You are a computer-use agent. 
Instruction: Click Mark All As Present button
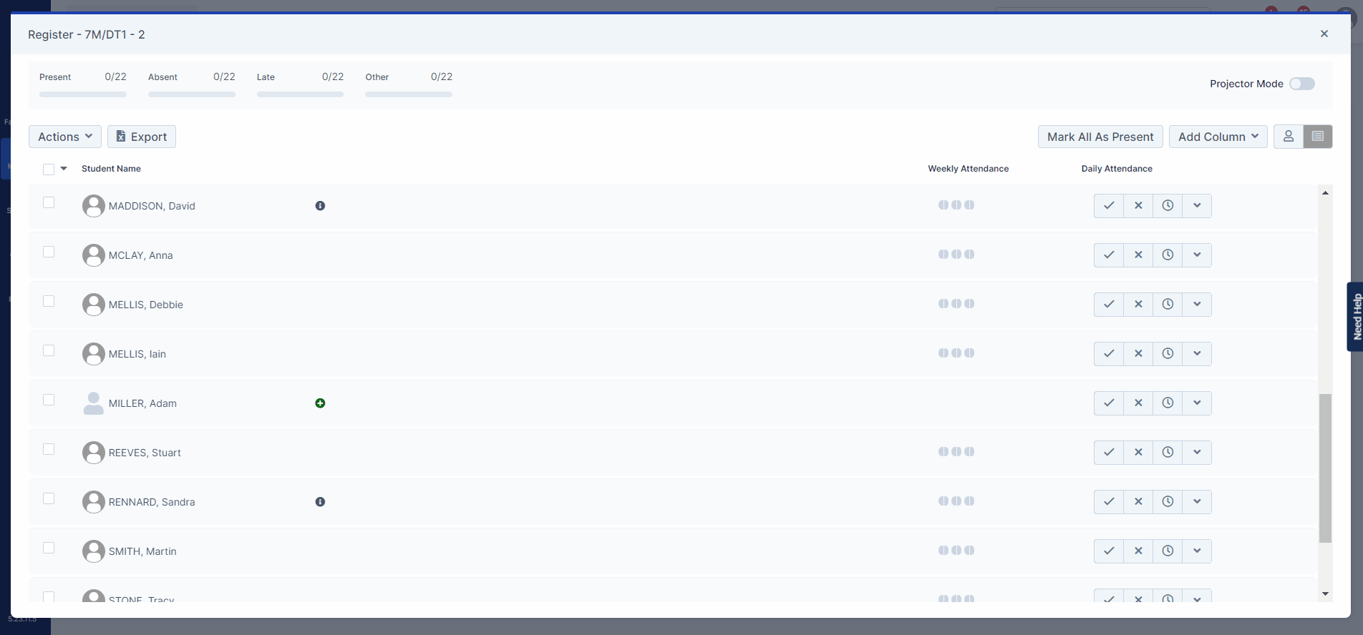(1100, 137)
